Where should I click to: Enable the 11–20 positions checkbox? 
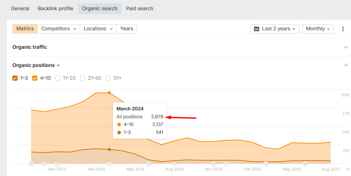coord(58,78)
